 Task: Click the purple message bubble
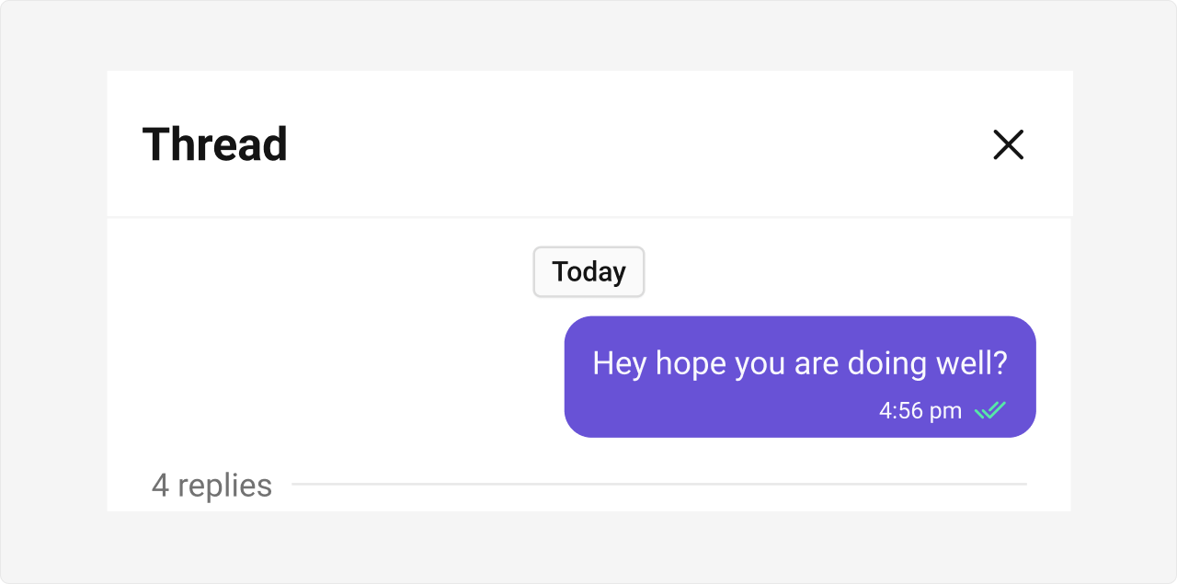point(800,377)
